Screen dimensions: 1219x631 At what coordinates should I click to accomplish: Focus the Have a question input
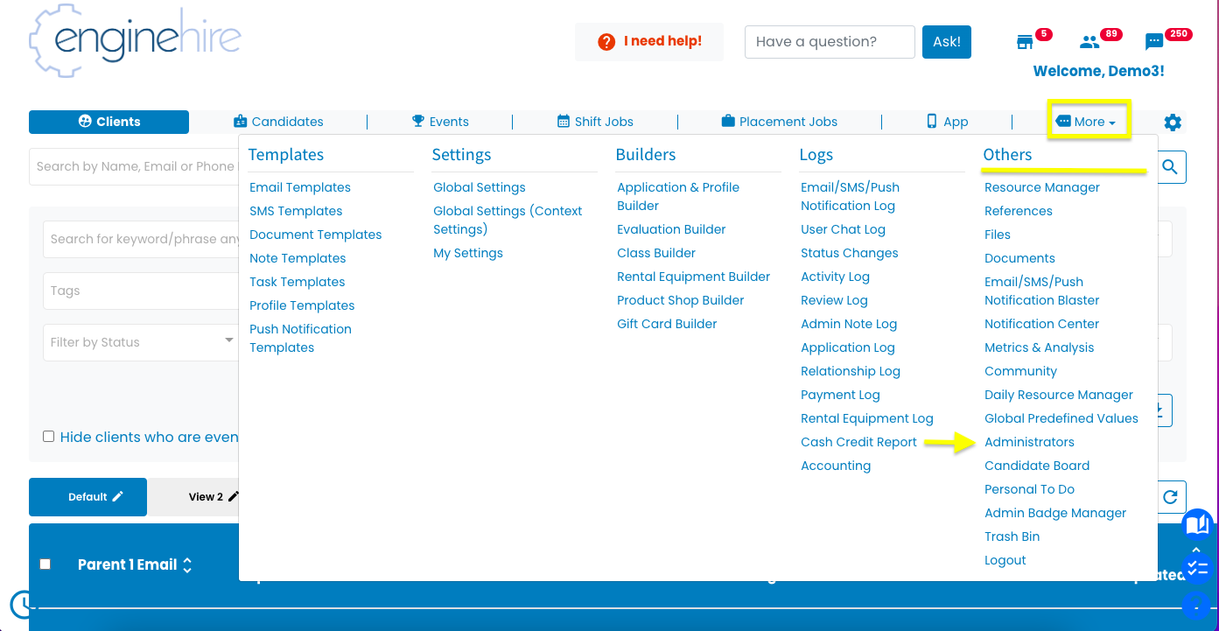click(x=830, y=42)
